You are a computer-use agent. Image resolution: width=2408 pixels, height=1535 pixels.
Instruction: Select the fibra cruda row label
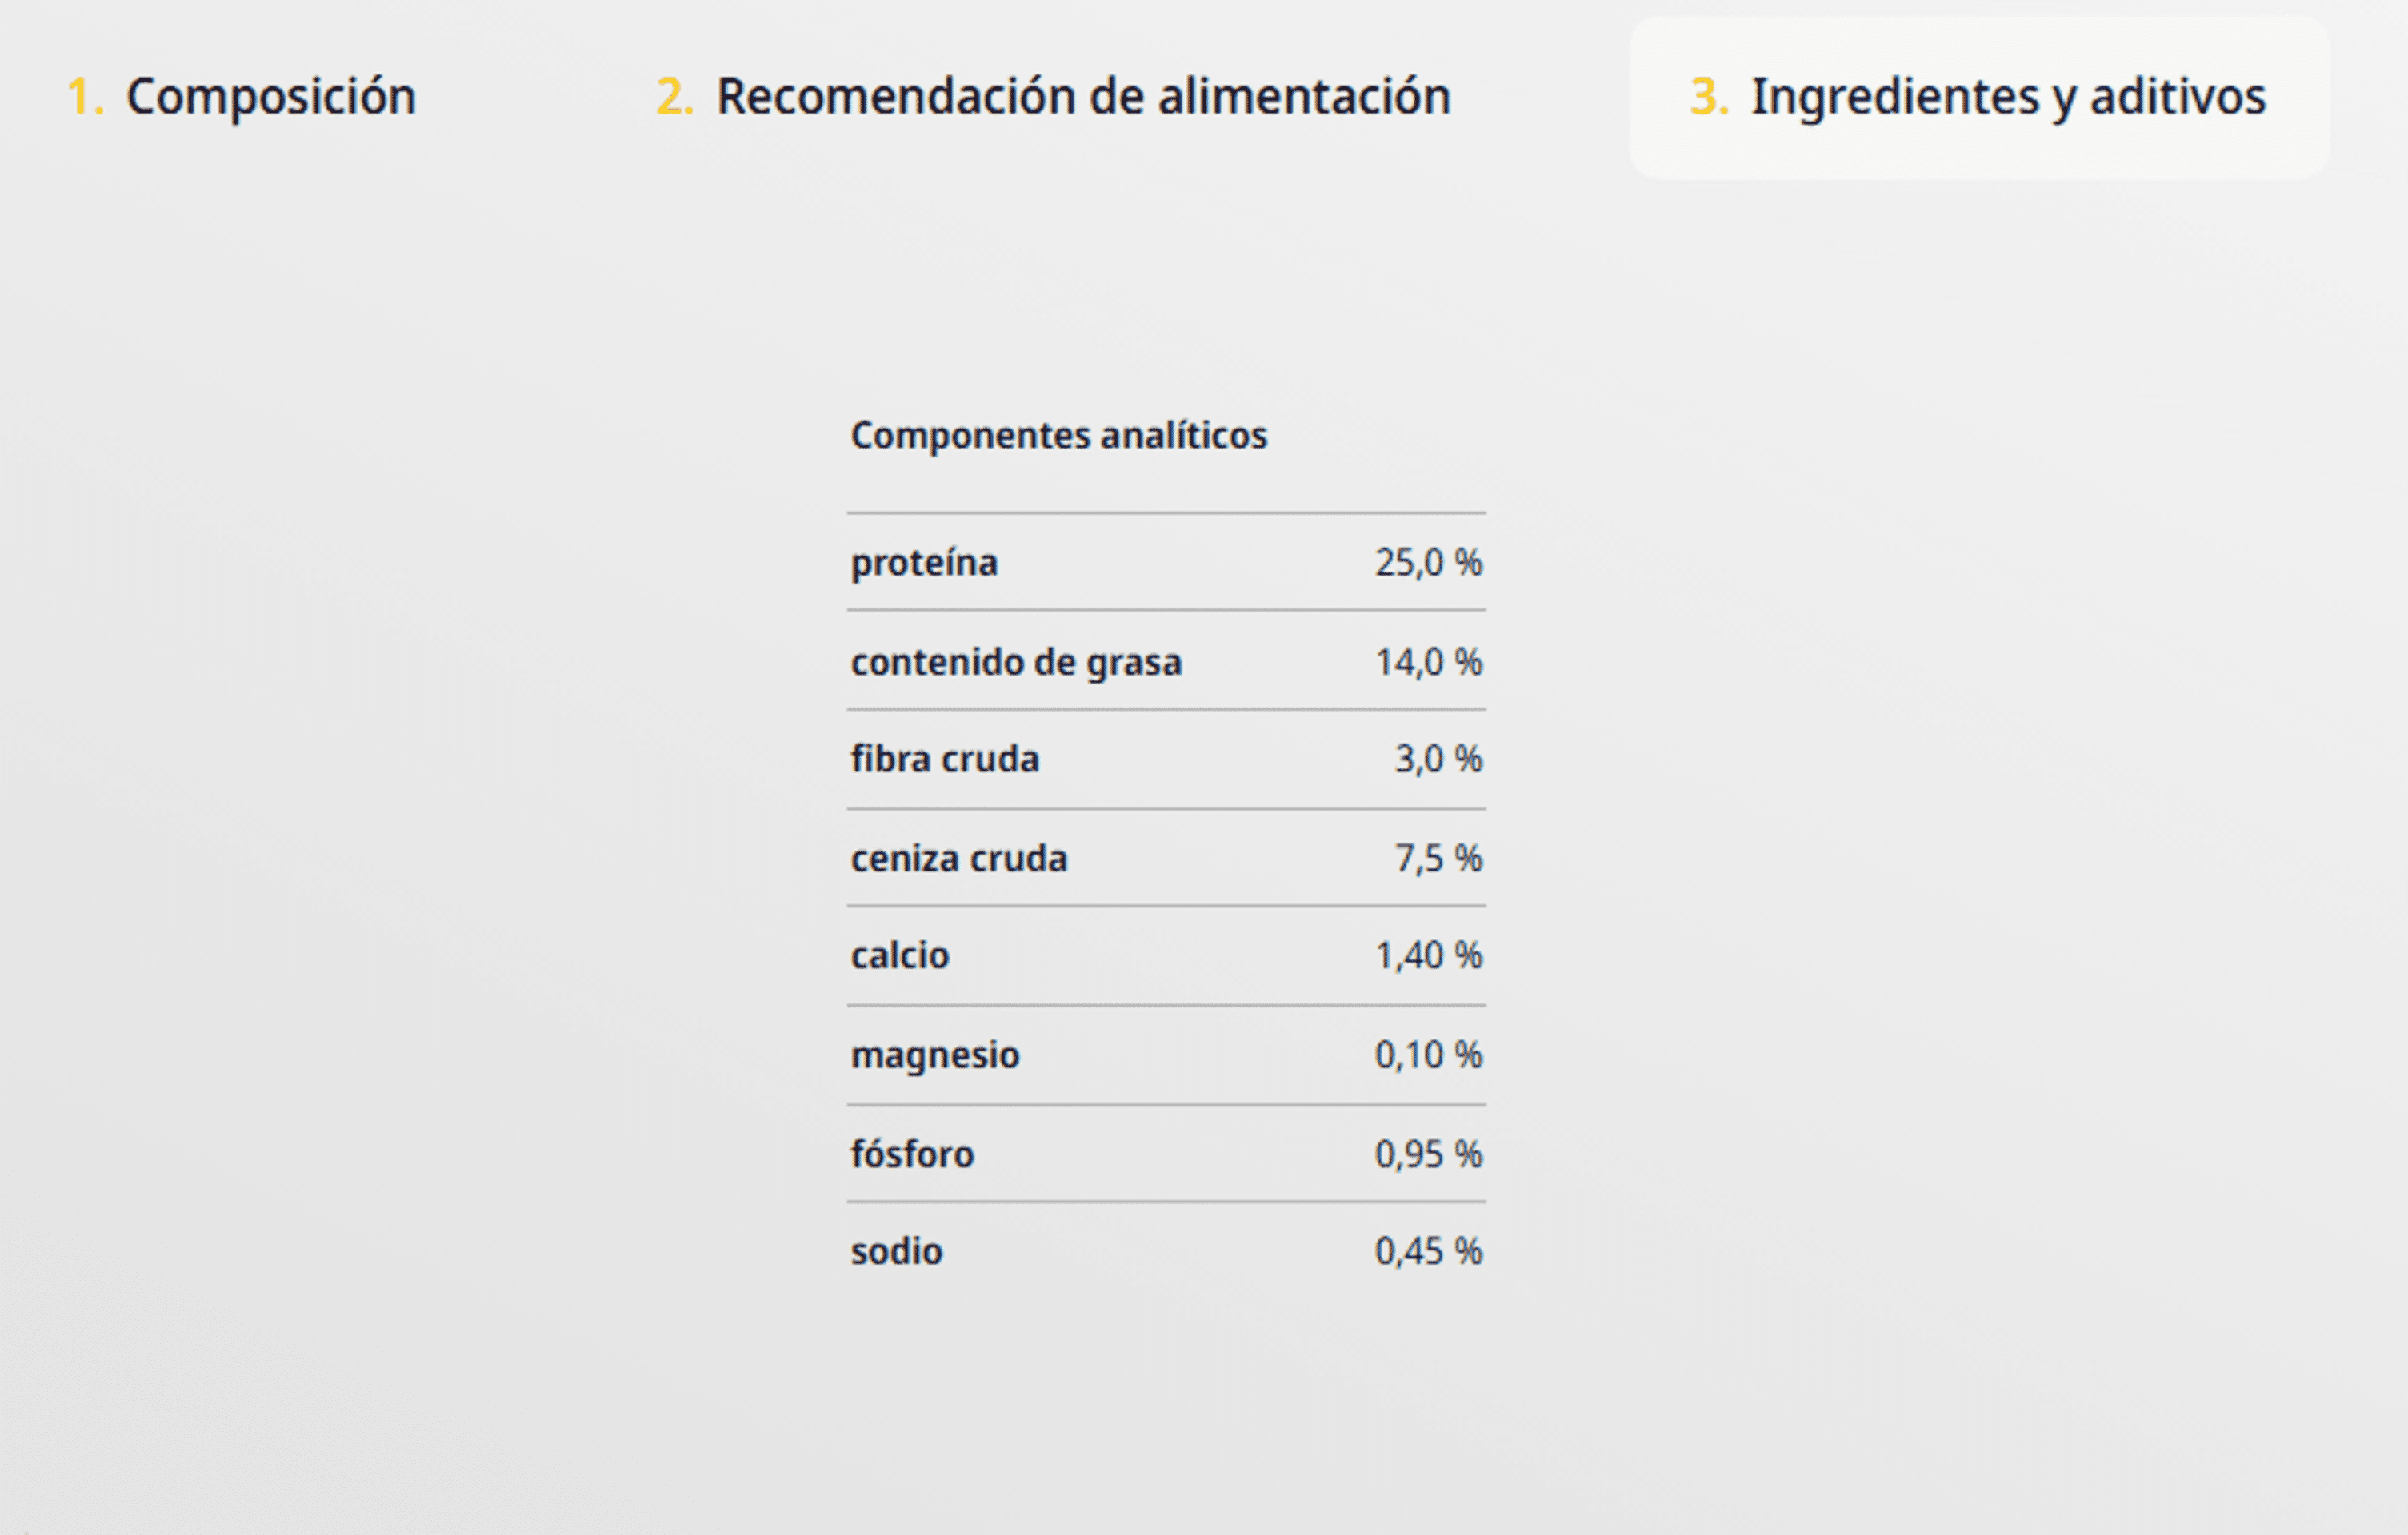945,760
